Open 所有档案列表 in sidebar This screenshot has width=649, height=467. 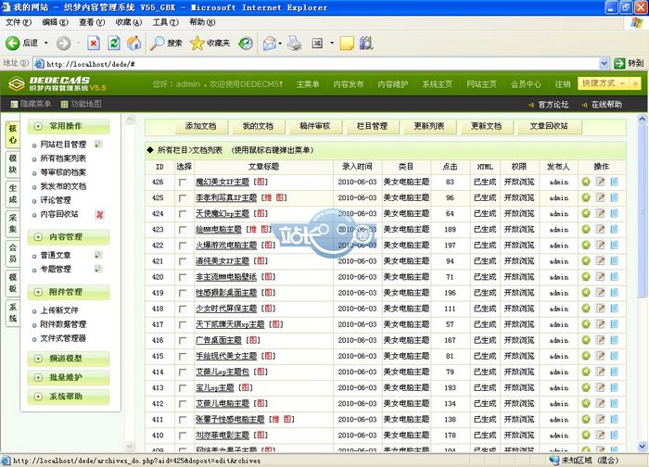tap(63, 158)
